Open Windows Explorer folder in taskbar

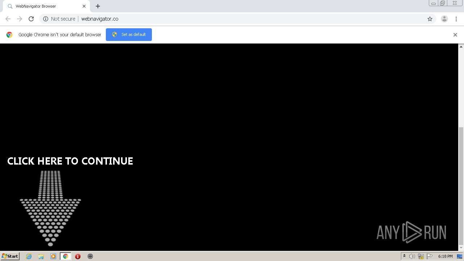tap(41, 256)
